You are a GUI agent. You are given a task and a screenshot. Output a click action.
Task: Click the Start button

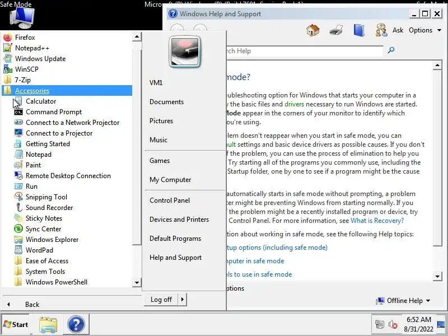point(15,325)
